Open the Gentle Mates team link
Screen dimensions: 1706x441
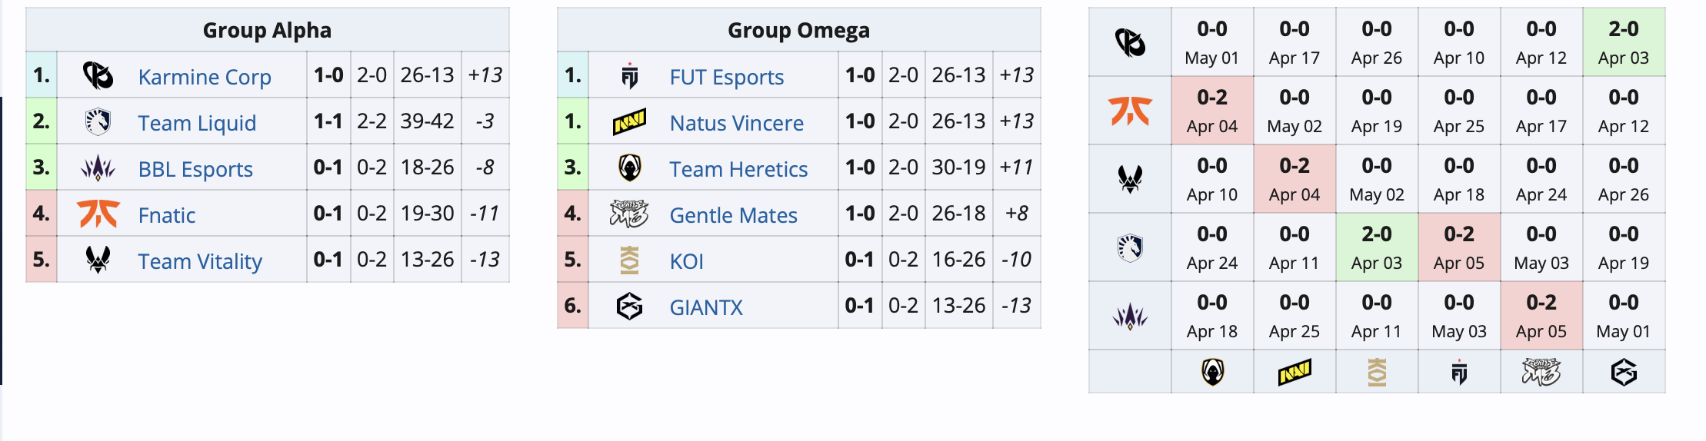[x=733, y=215]
